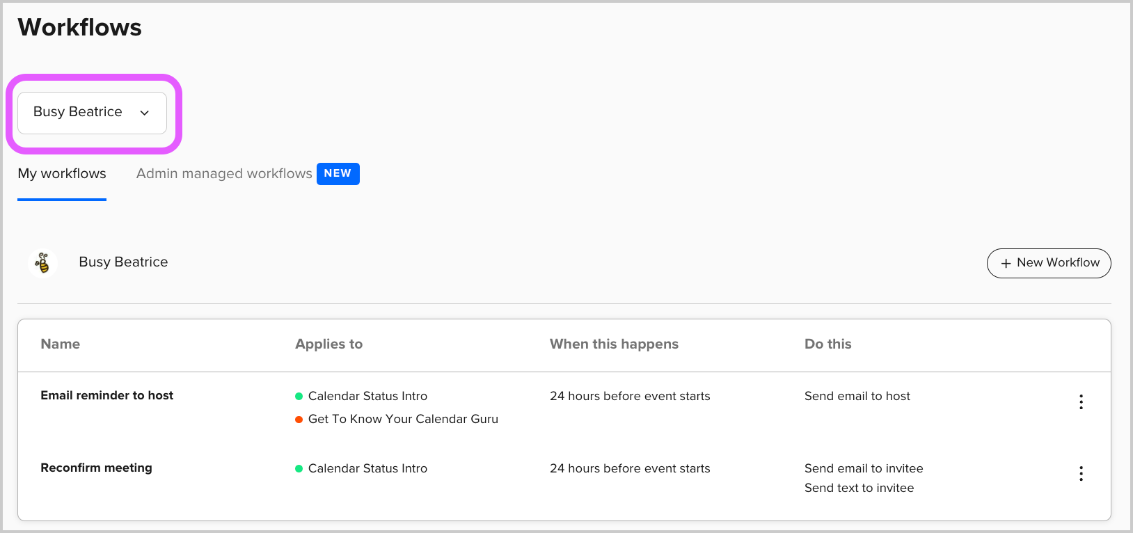Screen dimensions: 1133x533
Task: Open the Busy Beatrice account dropdown
Action: pos(91,112)
